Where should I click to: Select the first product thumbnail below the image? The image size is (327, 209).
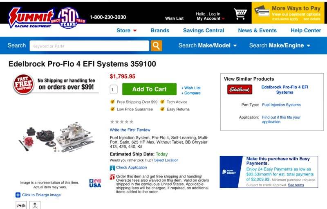[x=21, y=205]
